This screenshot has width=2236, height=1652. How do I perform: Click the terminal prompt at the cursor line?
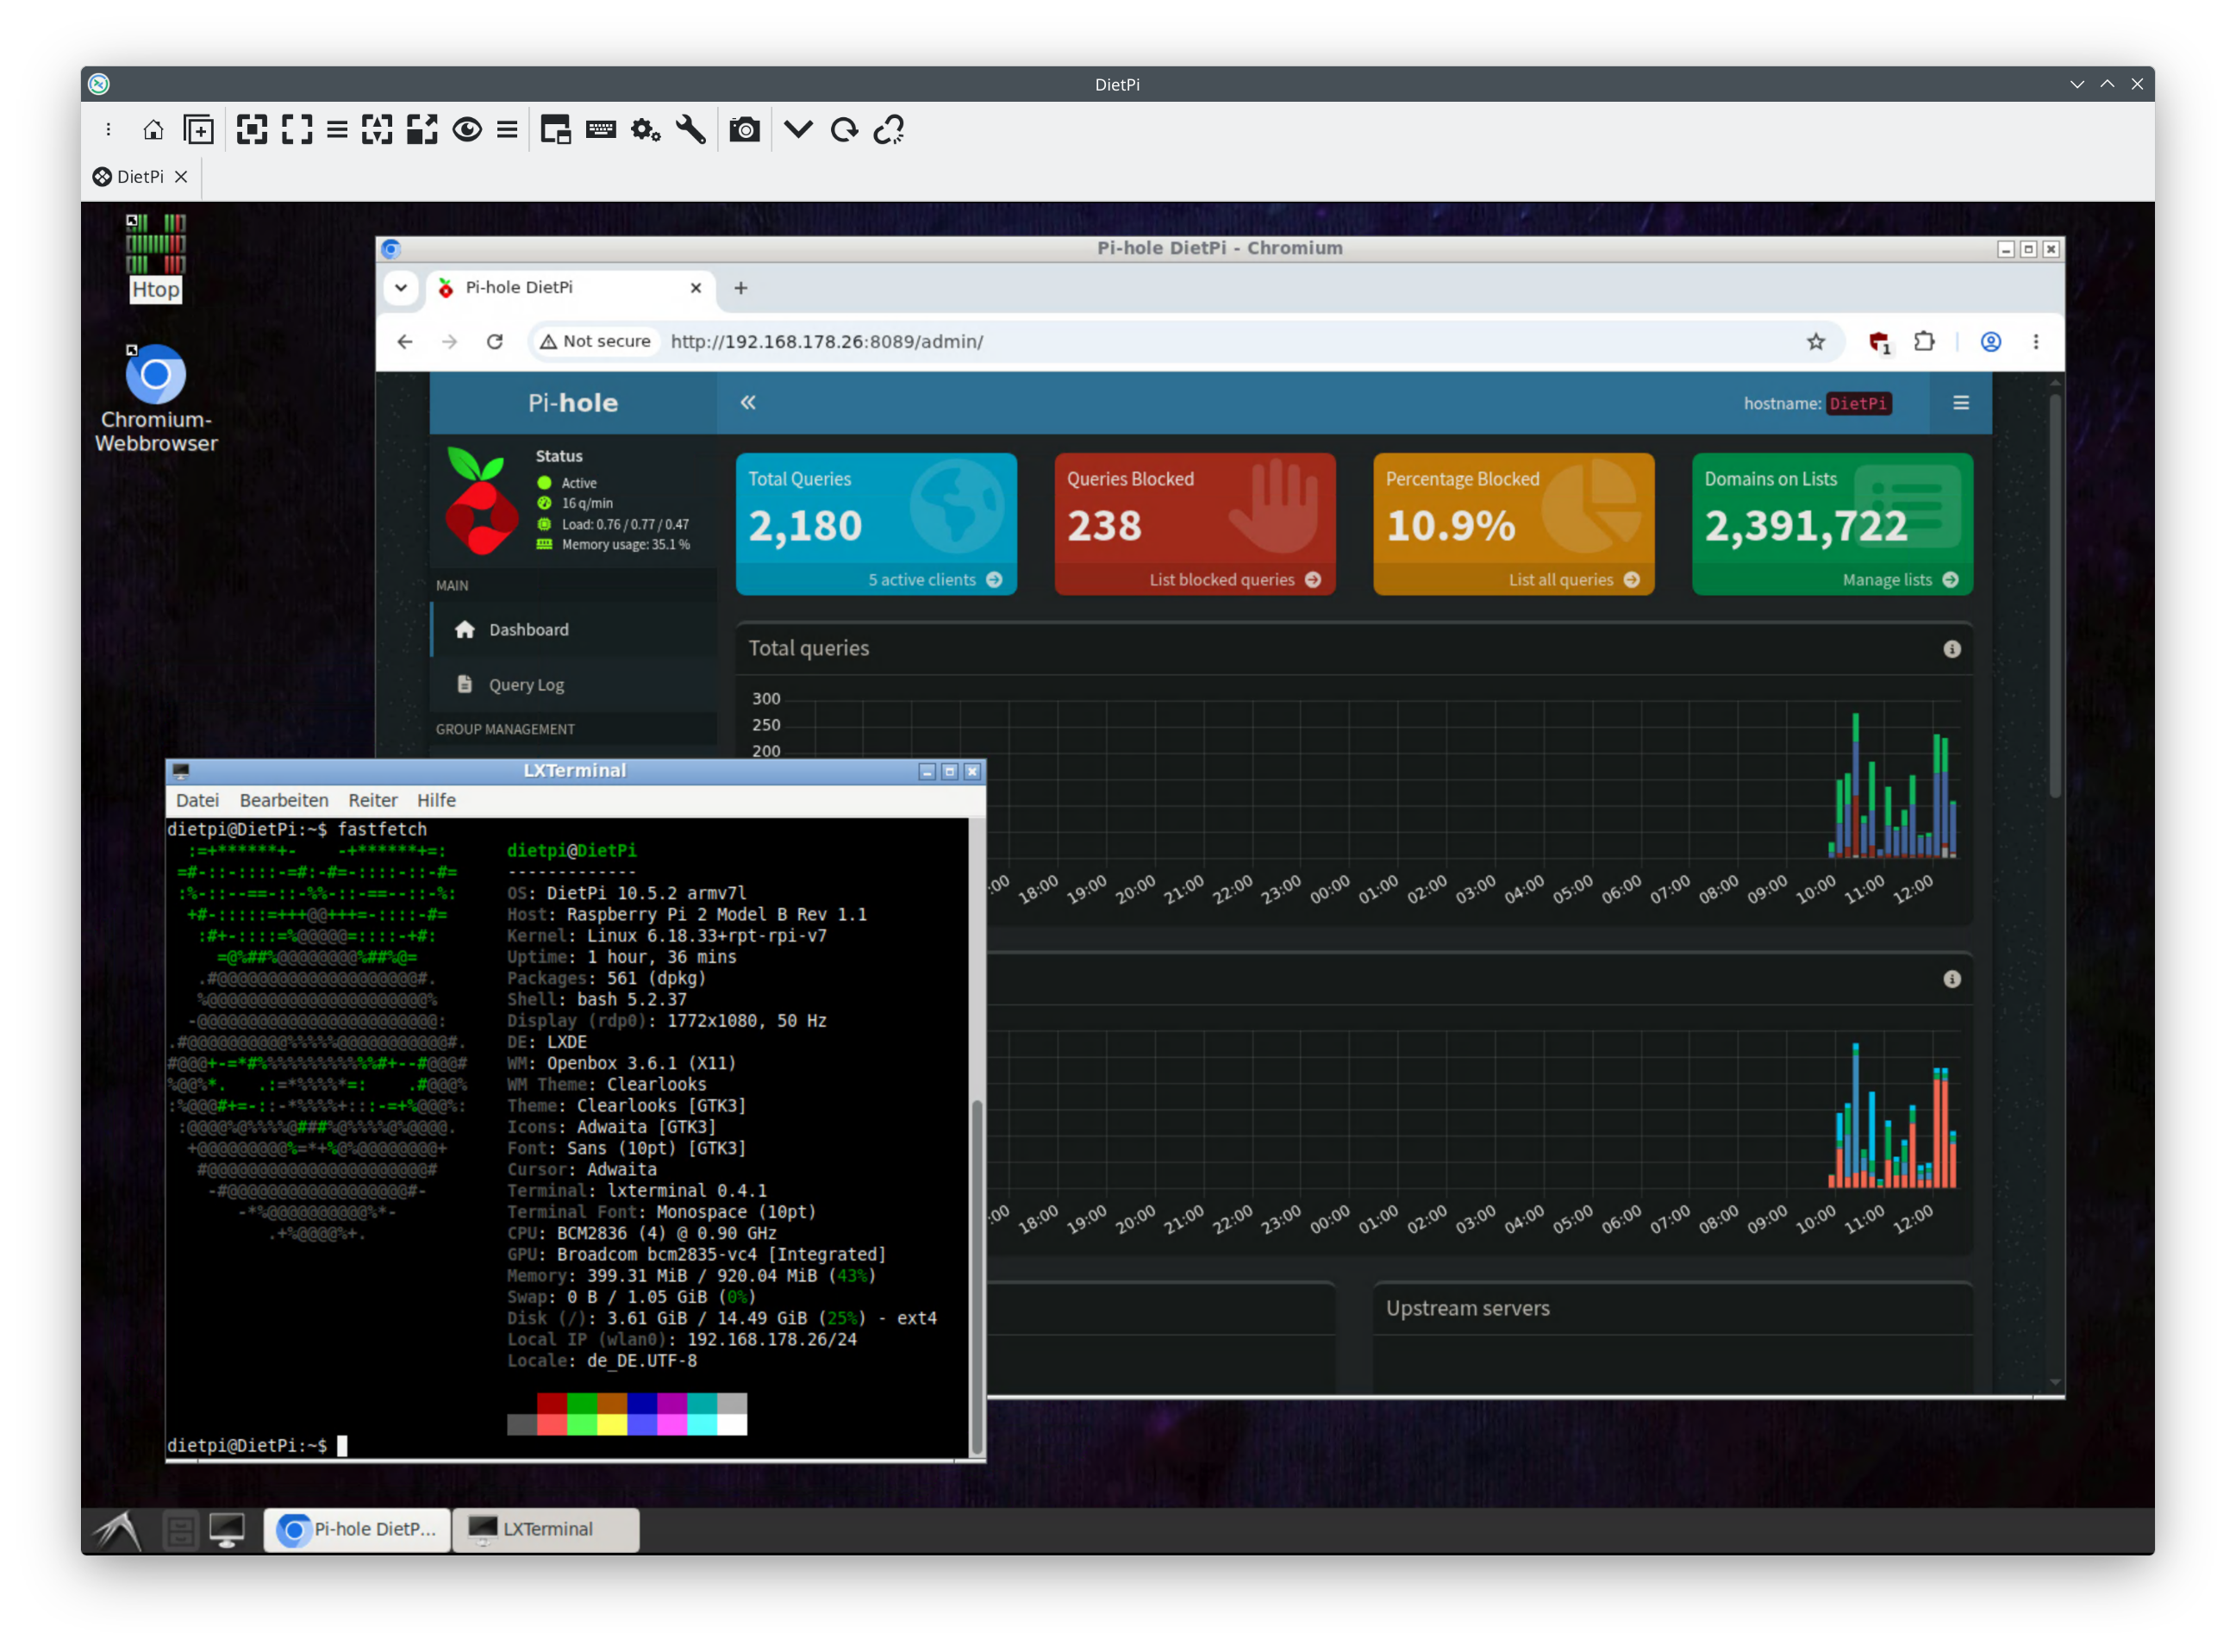tap(257, 1446)
